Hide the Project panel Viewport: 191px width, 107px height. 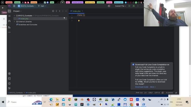[66, 11]
